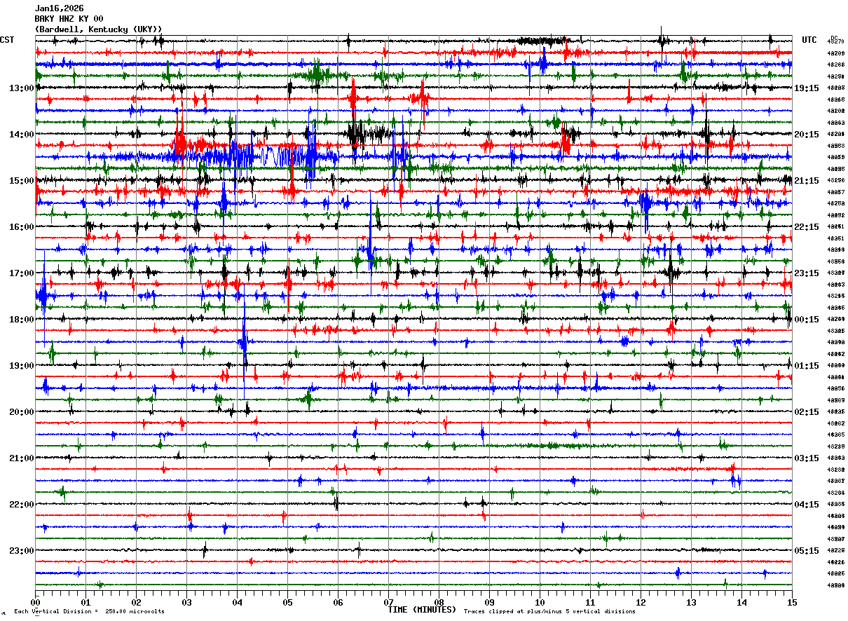Click the 03:15 UTC time label
This screenshot has width=848, height=621.
(807, 458)
